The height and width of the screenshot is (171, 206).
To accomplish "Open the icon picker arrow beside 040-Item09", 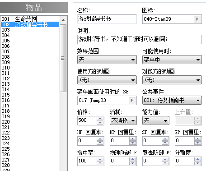I will (197, 19).
